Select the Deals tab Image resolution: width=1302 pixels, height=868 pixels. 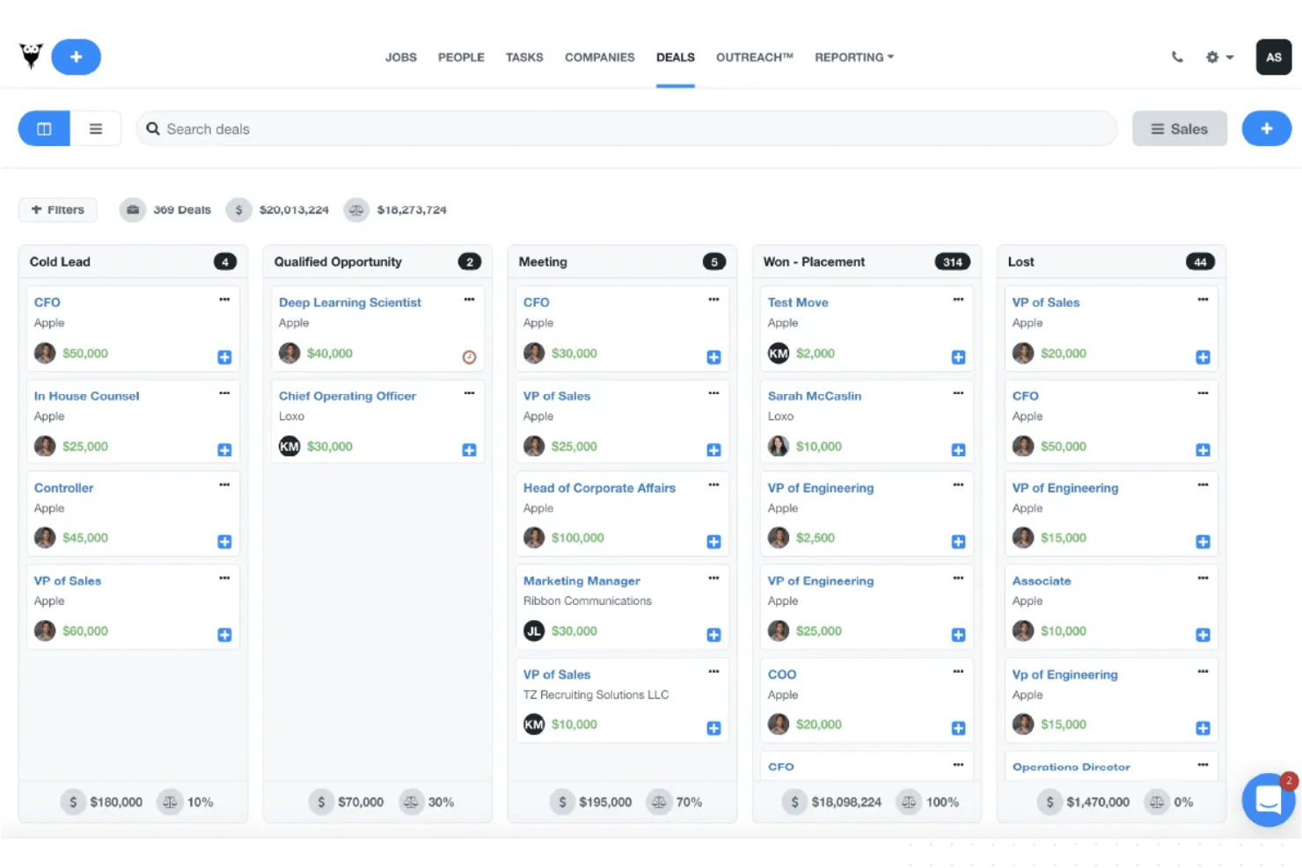[x=676, y=57]
